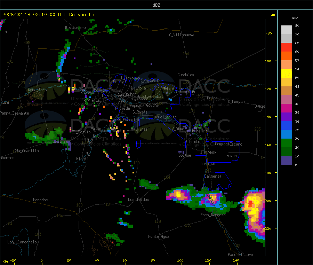
Task: Click the 'J_Prats' map label
Action: coord(192,141)
